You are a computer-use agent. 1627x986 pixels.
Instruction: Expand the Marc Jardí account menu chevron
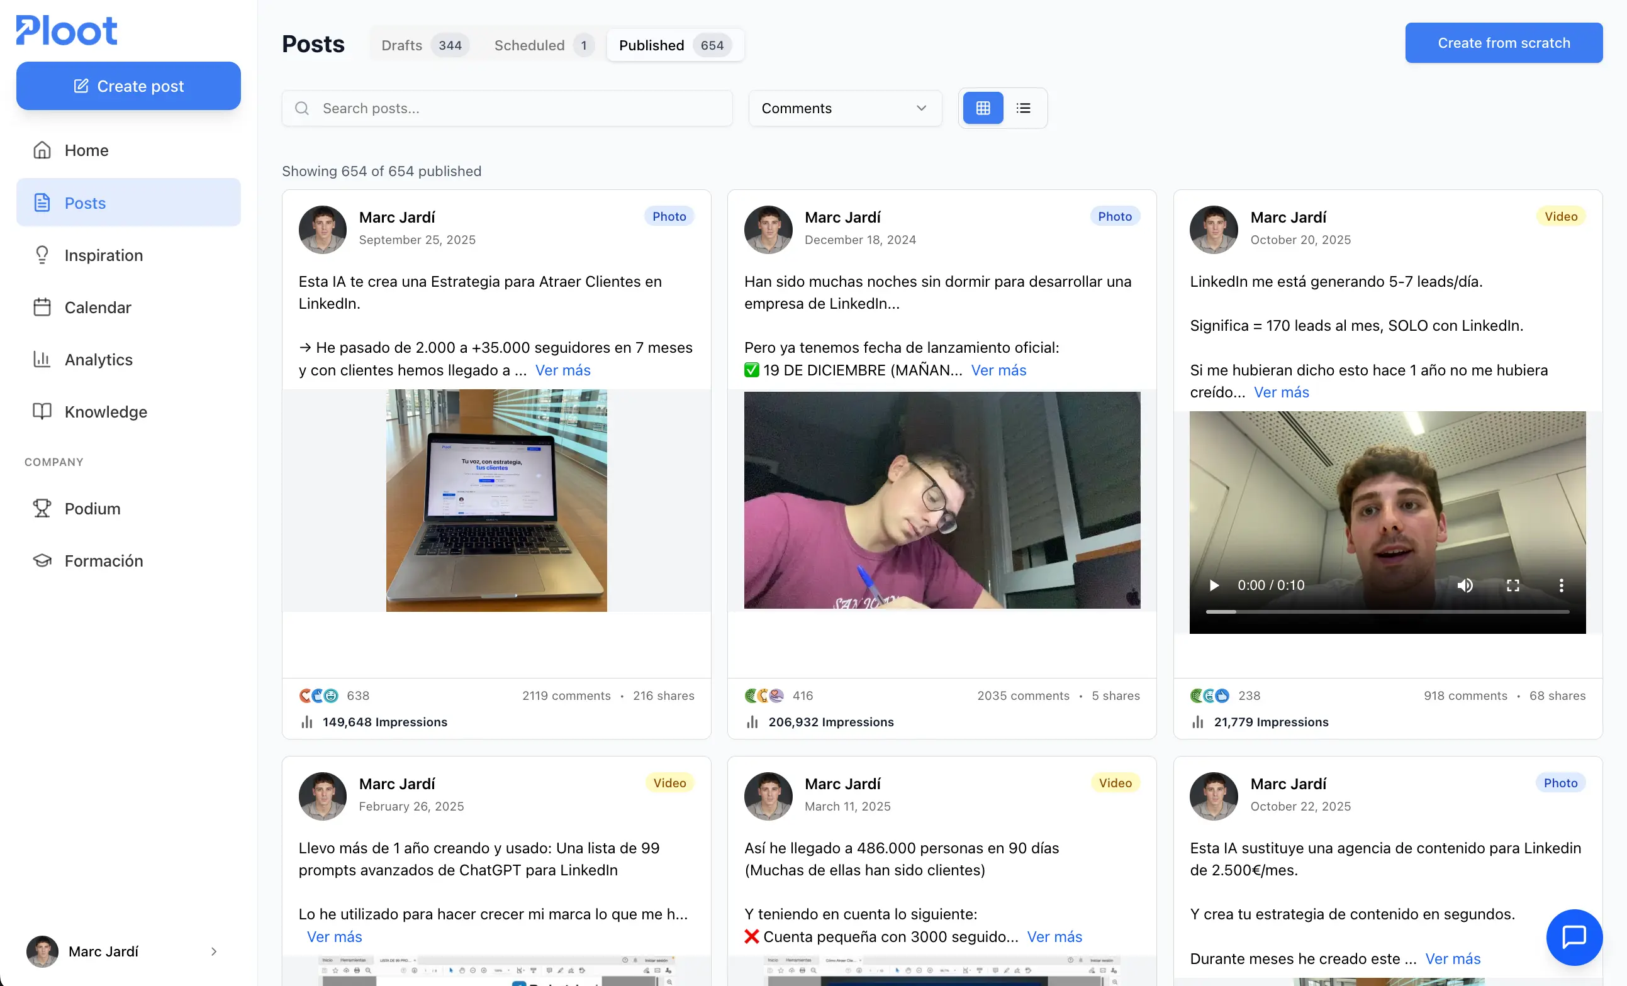coord(213,951)
